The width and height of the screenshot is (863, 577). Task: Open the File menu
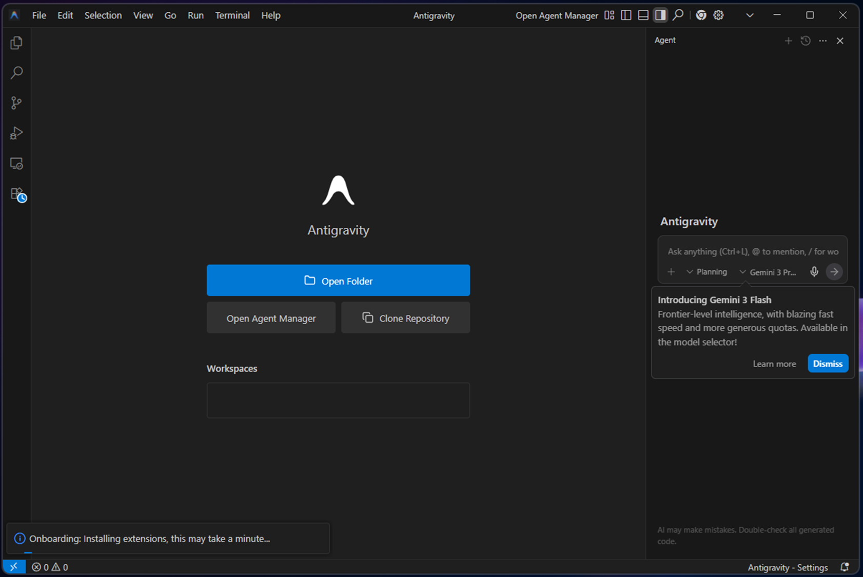pyautogui.click(x=39, y=15)
